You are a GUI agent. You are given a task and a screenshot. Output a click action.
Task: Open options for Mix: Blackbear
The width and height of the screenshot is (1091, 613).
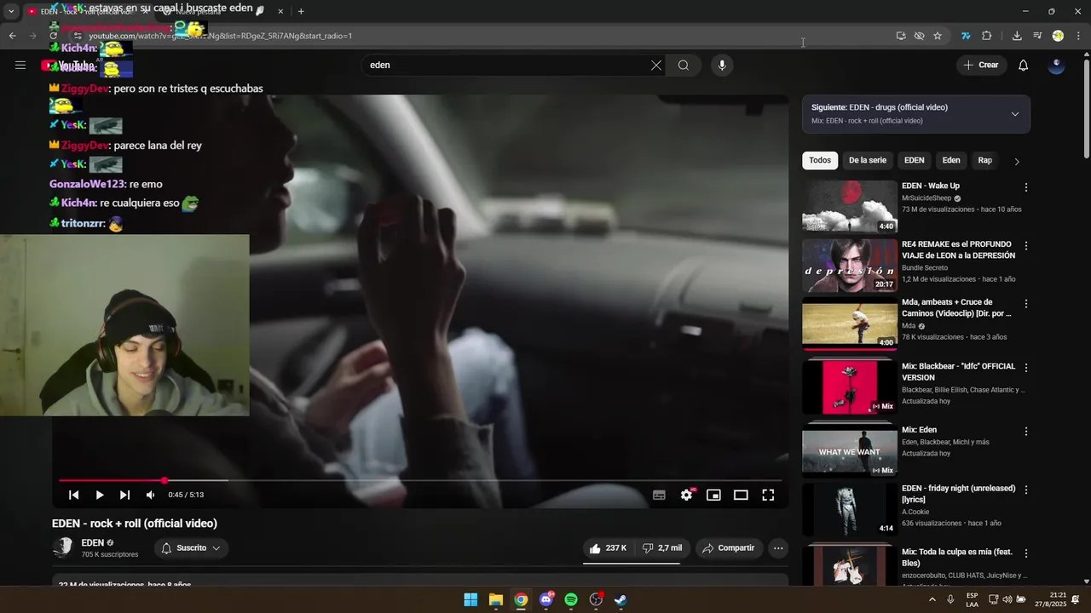tap(1025, 368)
